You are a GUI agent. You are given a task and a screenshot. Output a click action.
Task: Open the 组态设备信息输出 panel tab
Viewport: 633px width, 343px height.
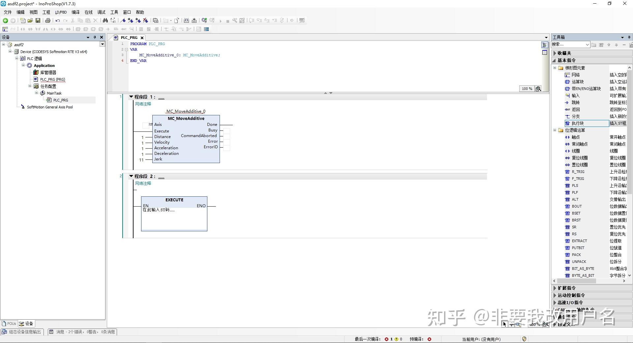[22, 332]
